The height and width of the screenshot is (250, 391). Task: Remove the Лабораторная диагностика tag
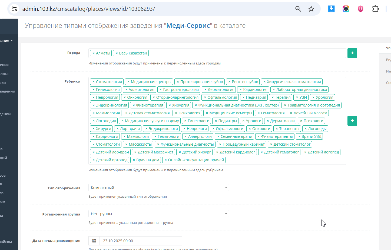pyautogui.click(x=274, y=90)
